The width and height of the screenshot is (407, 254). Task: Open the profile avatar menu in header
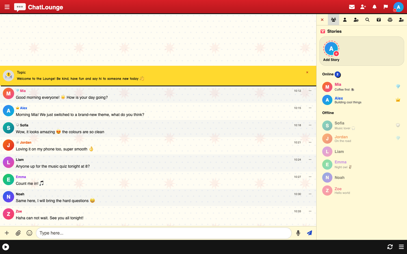(x=398, y=7)
